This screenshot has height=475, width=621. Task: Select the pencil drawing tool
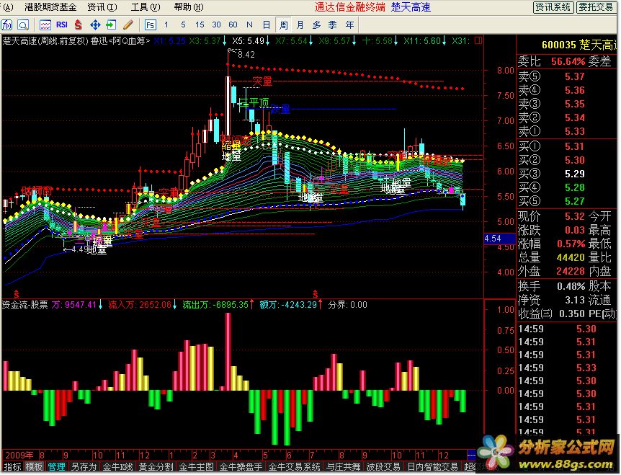click(x=128, y=25)
